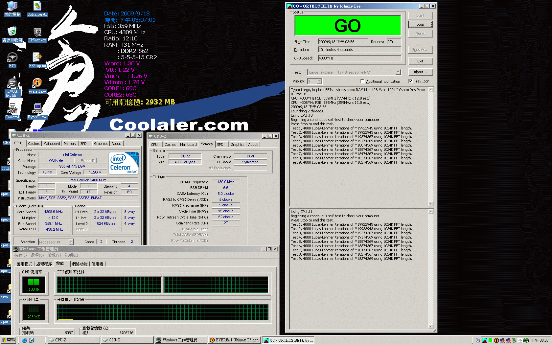The height and width of the screenshot is (345, 552).
Task: Click the About... button in ORTHOS
Action: (x=420, y=72)
